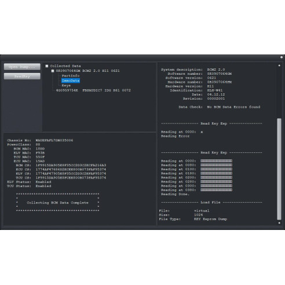Select the Collected Data root label
285x285 pixels.
65,66
